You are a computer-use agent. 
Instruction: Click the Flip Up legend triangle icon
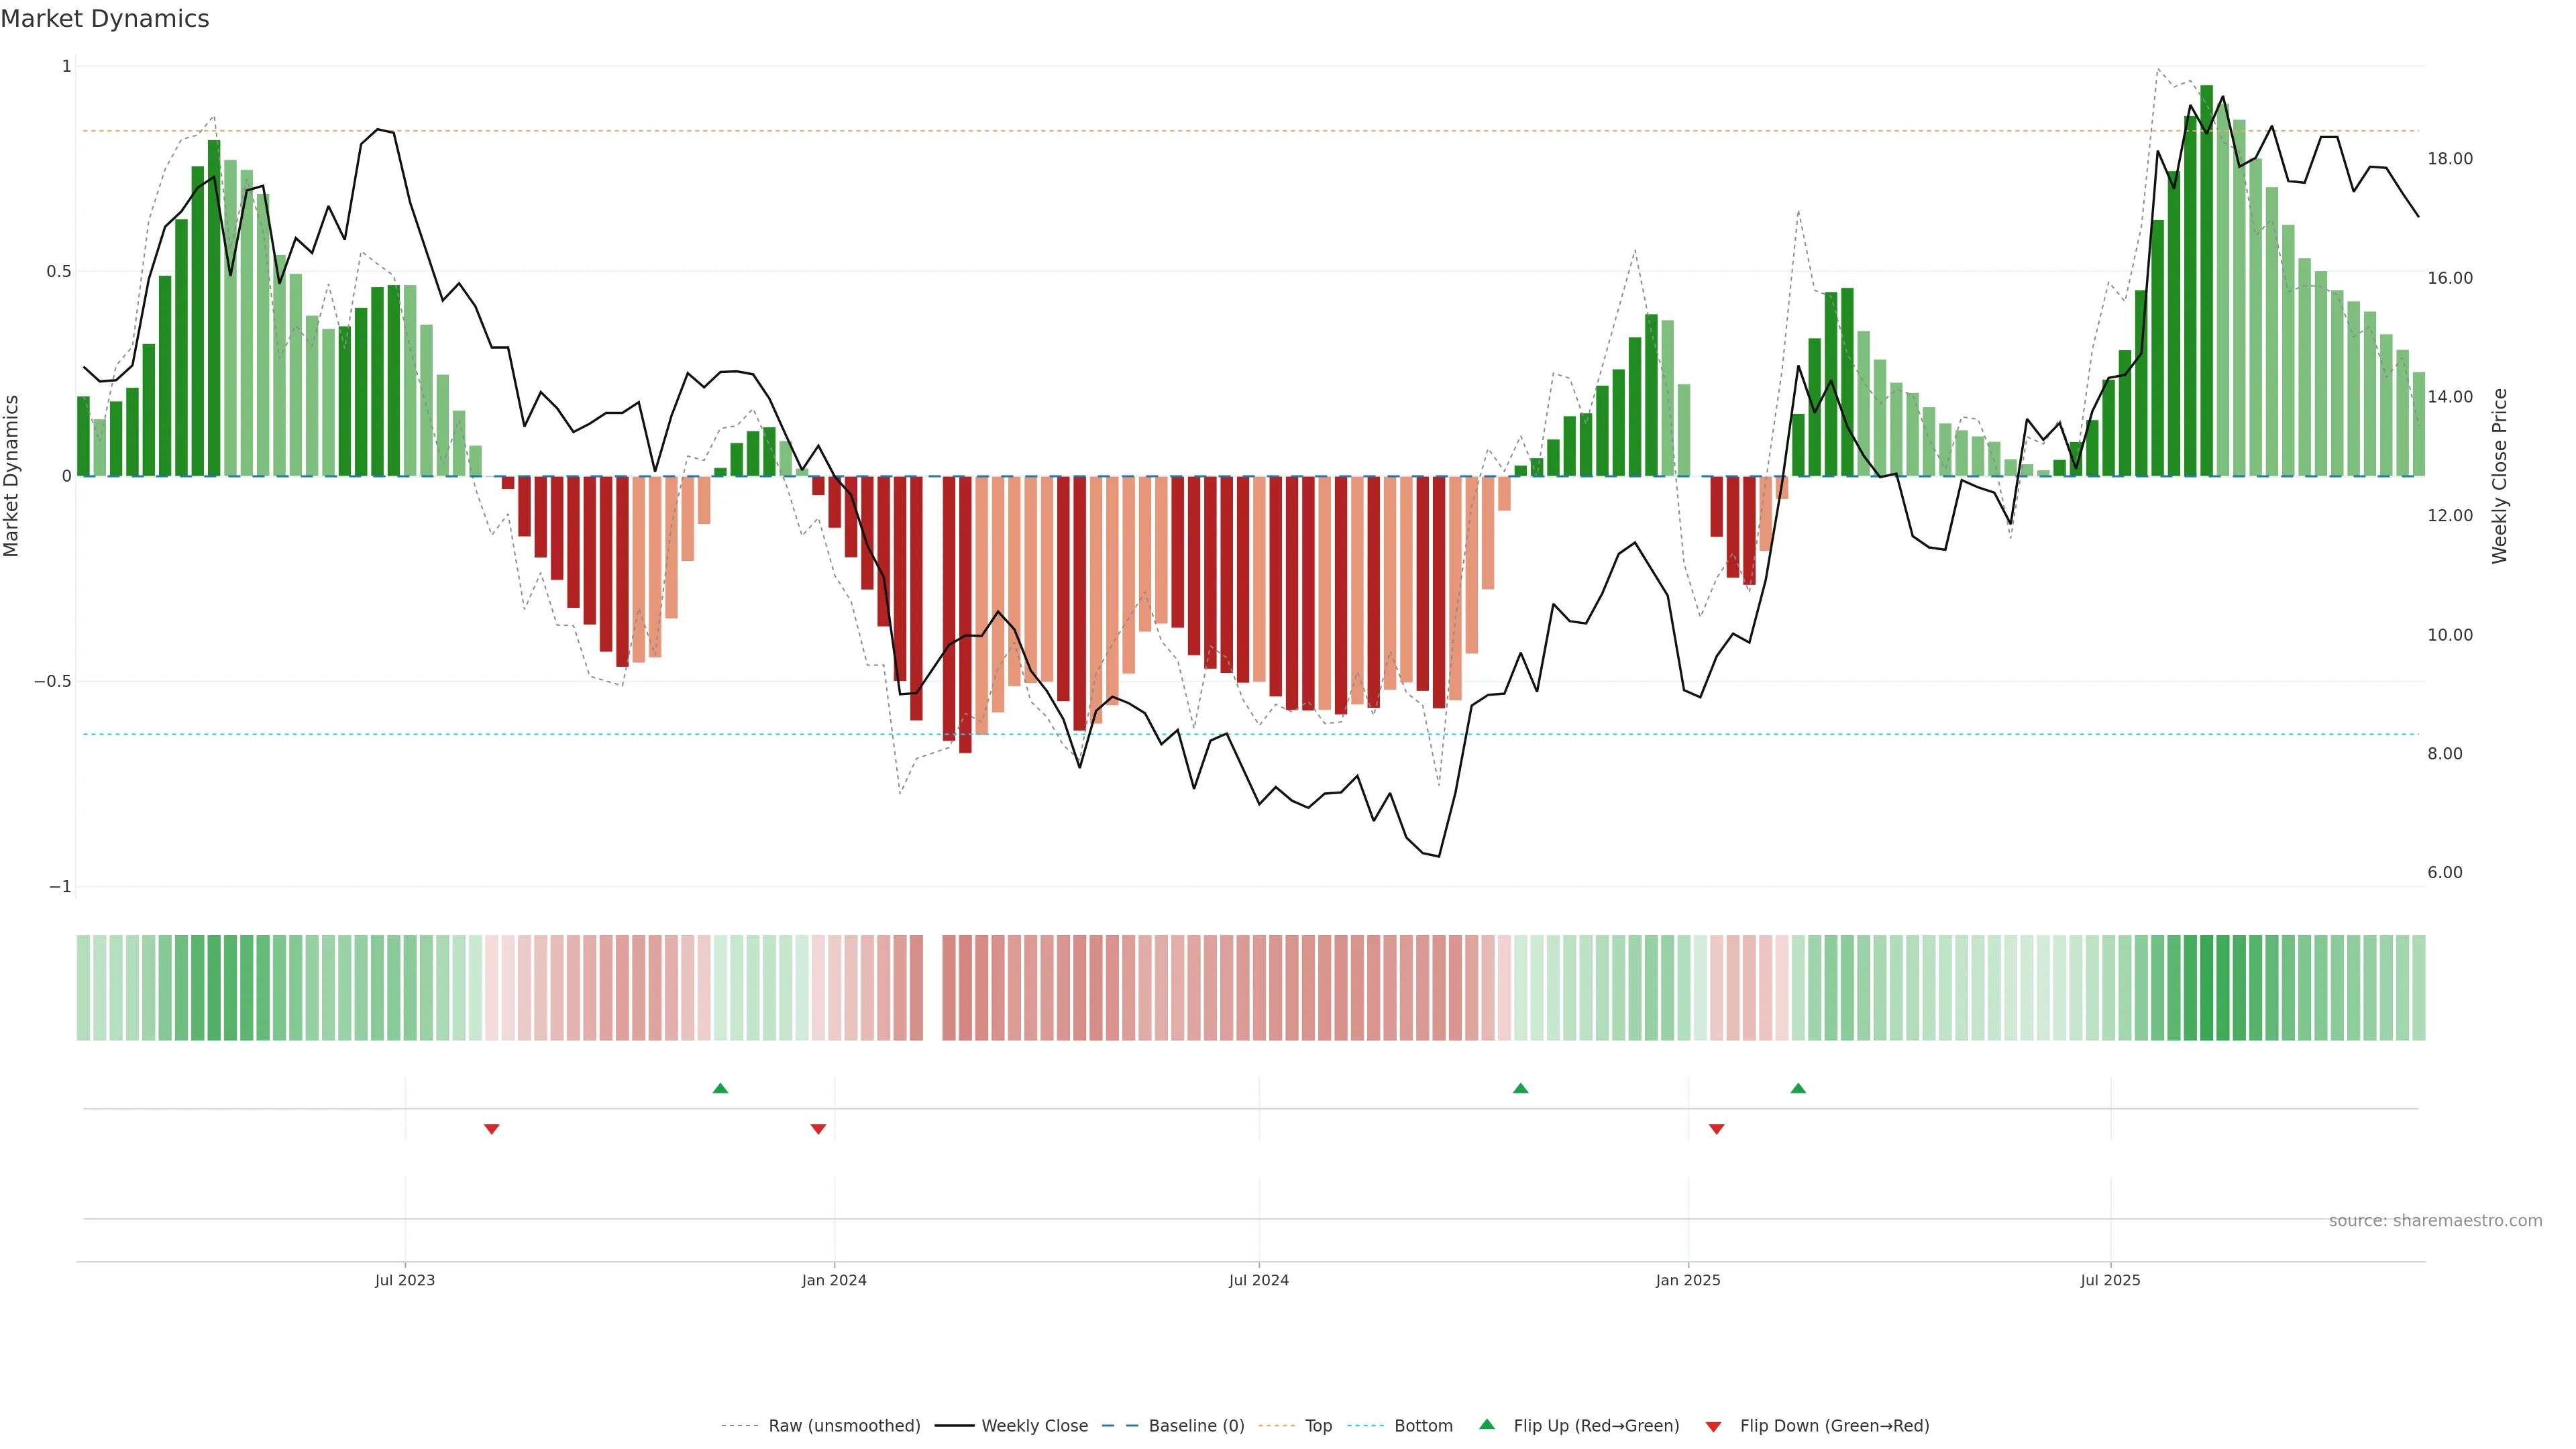1487,1425
